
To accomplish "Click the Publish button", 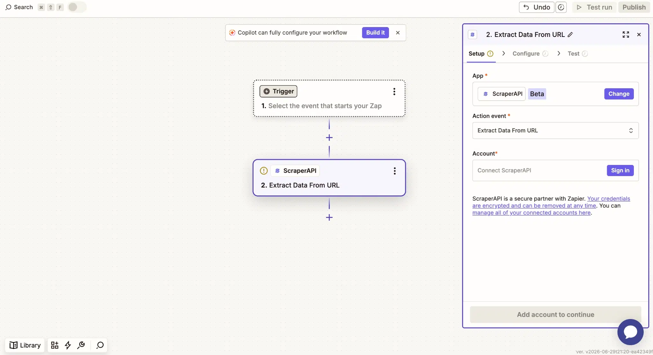I will pos(634,7).
